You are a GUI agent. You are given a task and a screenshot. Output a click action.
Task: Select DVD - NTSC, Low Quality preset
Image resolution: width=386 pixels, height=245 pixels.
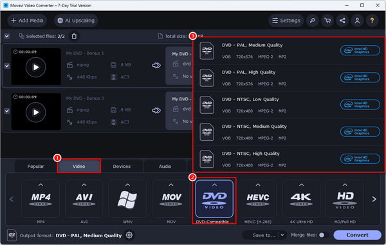pyautogui.click(x=289, y=105)
